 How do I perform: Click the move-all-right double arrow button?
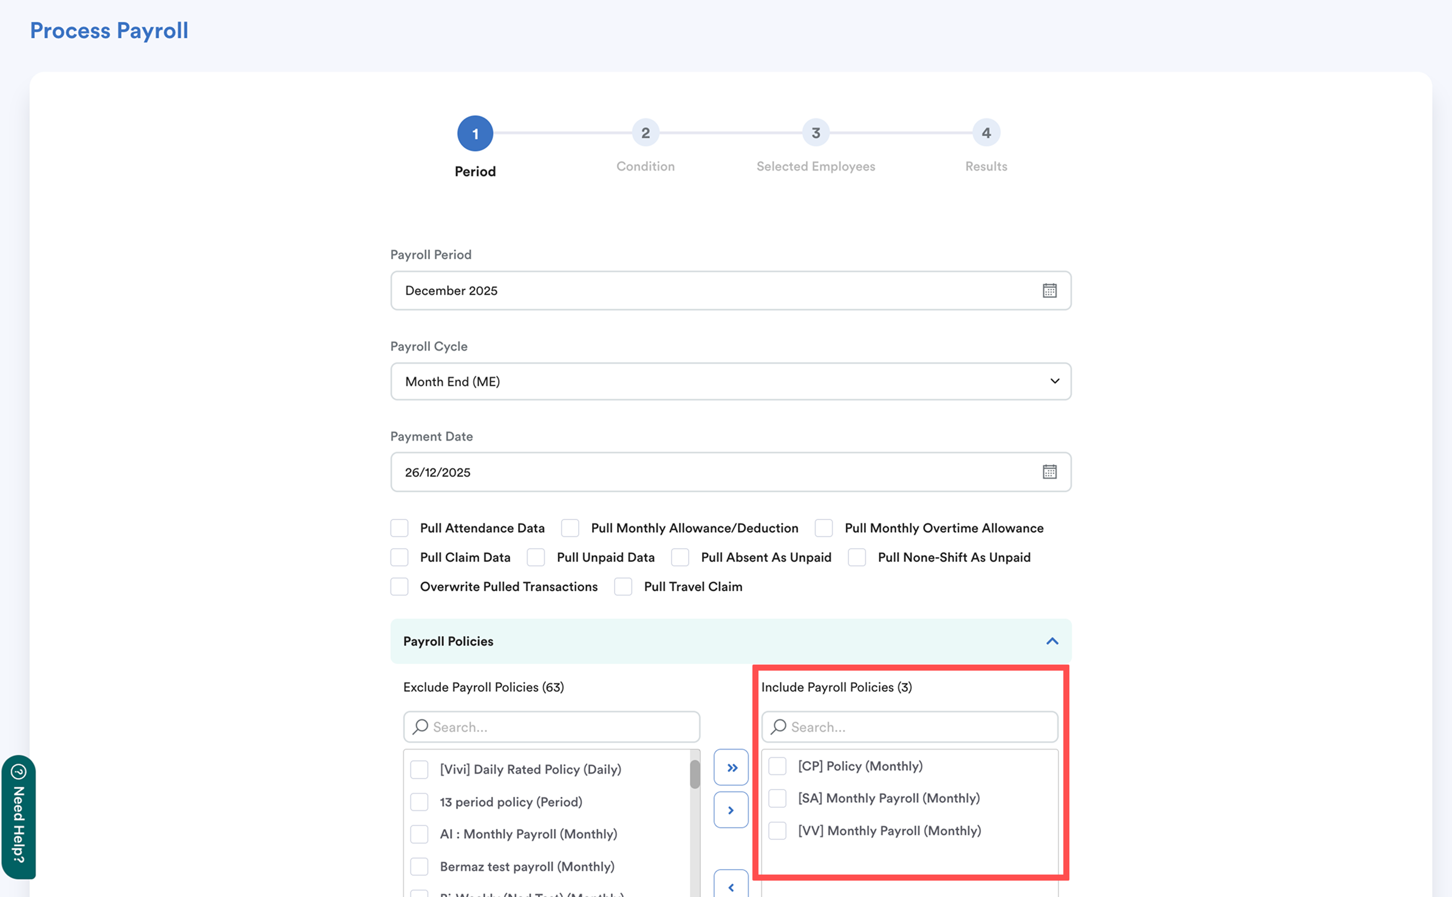coord(731,768)
